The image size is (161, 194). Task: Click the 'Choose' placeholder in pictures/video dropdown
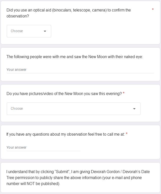pyautogui.click(x=17, y=109)
